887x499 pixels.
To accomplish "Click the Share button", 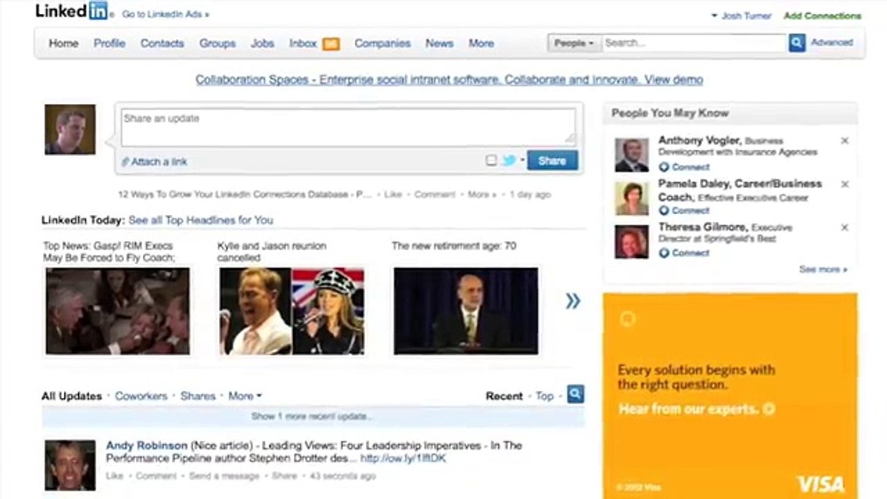I will tap(552, 161).
